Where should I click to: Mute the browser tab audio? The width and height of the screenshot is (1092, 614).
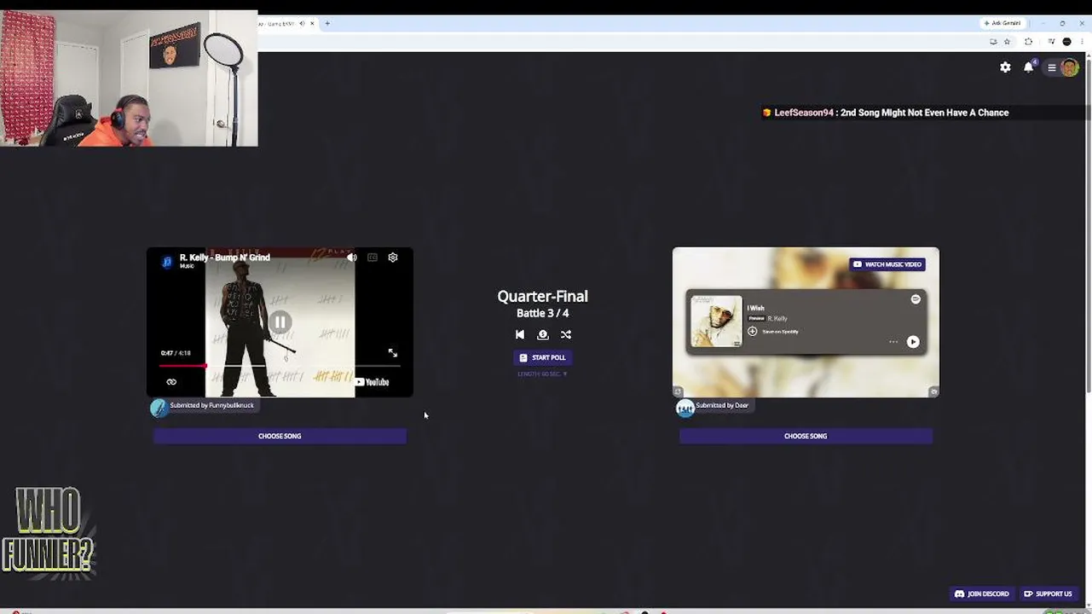coord(302,24)
